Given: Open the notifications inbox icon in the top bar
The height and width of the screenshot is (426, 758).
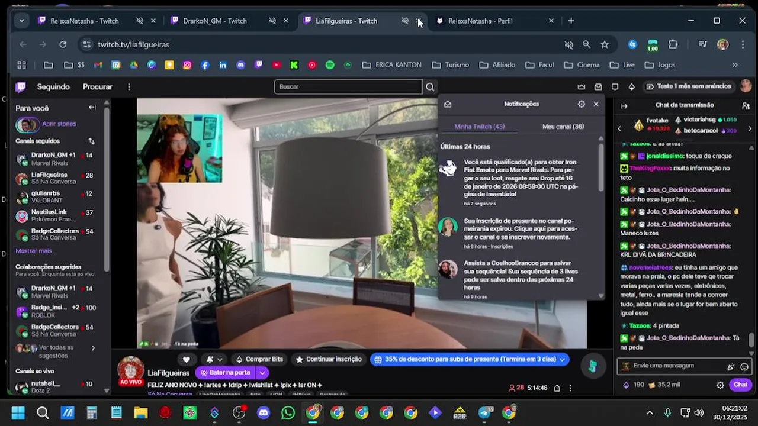Looking at the screenshot, I should pos(598,86).
